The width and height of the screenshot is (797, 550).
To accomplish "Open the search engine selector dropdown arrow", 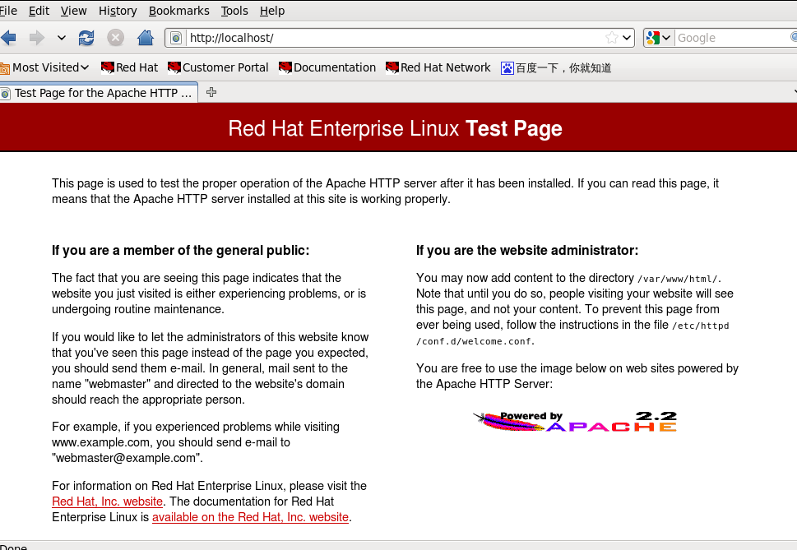I will pos(666,38).
